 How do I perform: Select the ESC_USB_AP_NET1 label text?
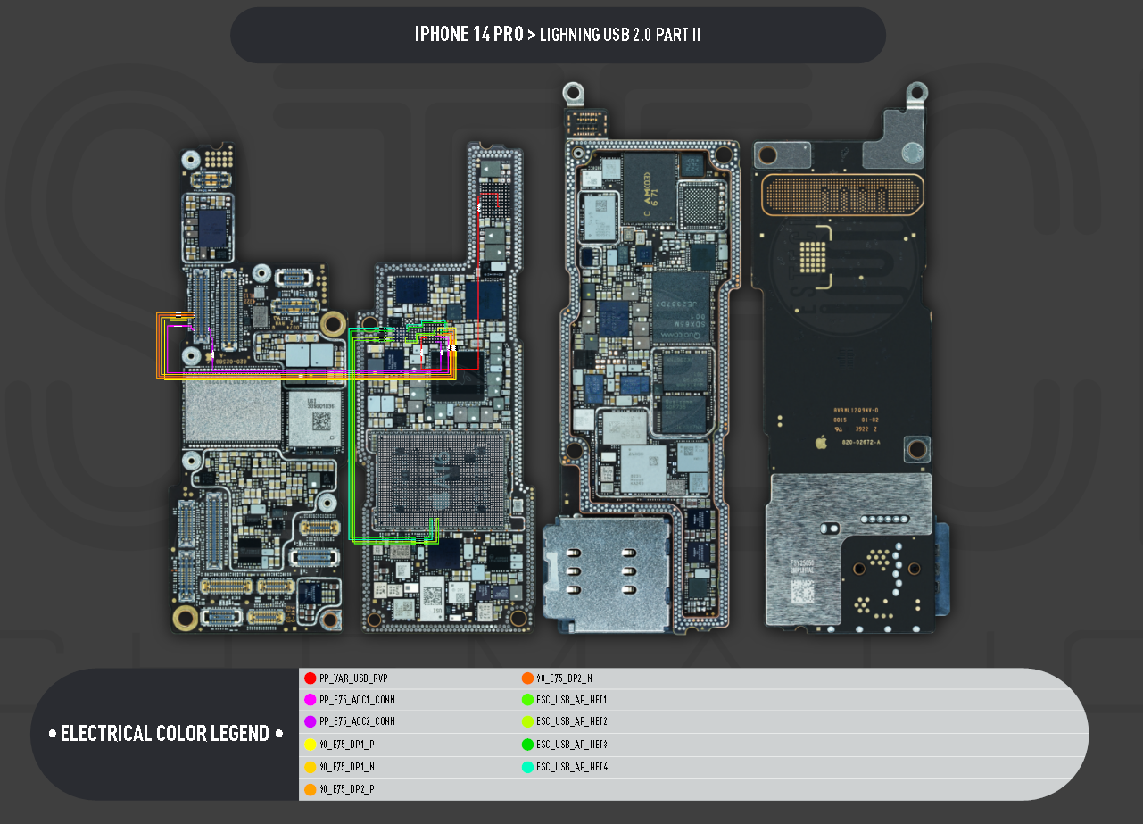click(572, 700)
